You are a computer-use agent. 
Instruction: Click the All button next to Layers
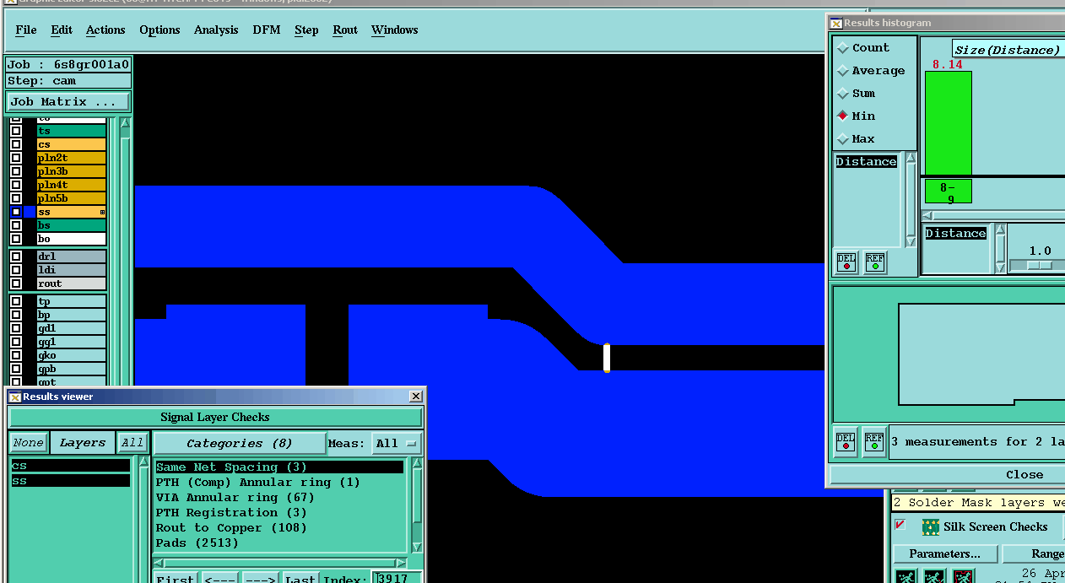[x=132, y=443]
